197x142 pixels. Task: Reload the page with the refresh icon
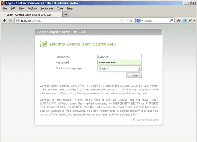pos(131,21)
